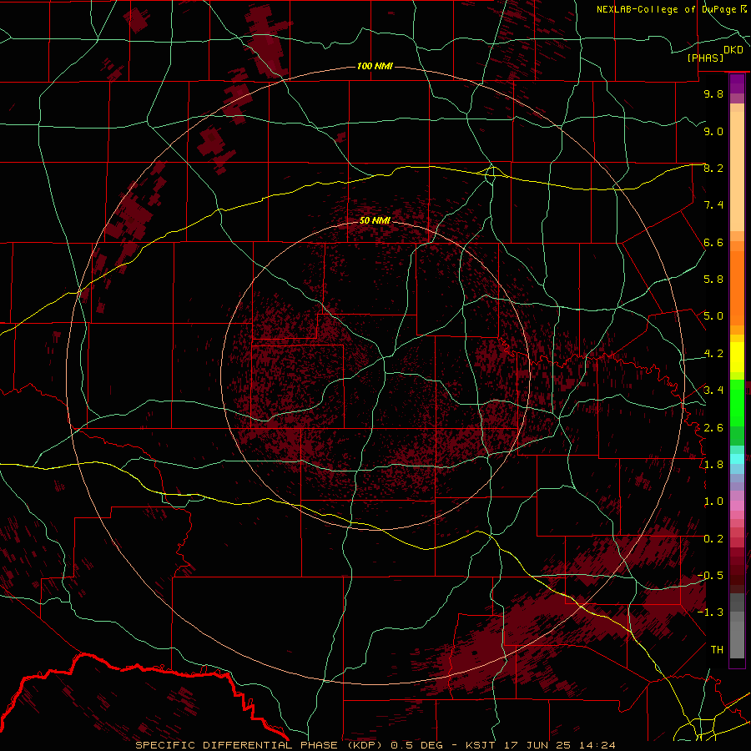
Task: Click the "DKD" legend unit label
Action: click(x=733, y=50)
